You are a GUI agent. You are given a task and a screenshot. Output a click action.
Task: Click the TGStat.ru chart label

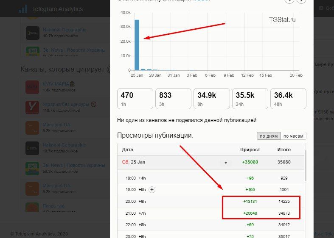pos(282,20)
